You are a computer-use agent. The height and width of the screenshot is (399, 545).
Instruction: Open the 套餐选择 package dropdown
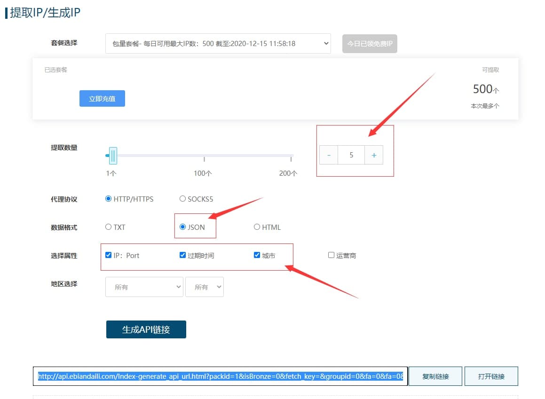click(218, 43)
